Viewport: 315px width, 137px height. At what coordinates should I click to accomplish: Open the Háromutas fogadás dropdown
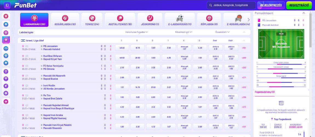137,32
